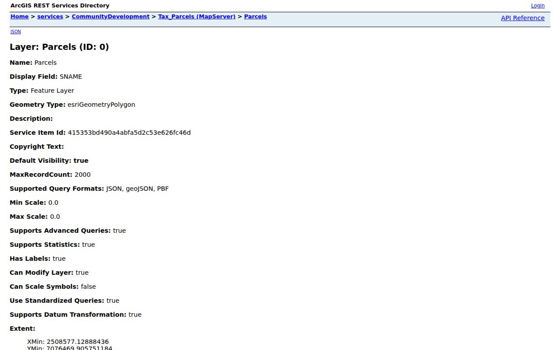Click the Can Modify Layer line
Screen dimensions: 560x350
(x=49, y=273)
